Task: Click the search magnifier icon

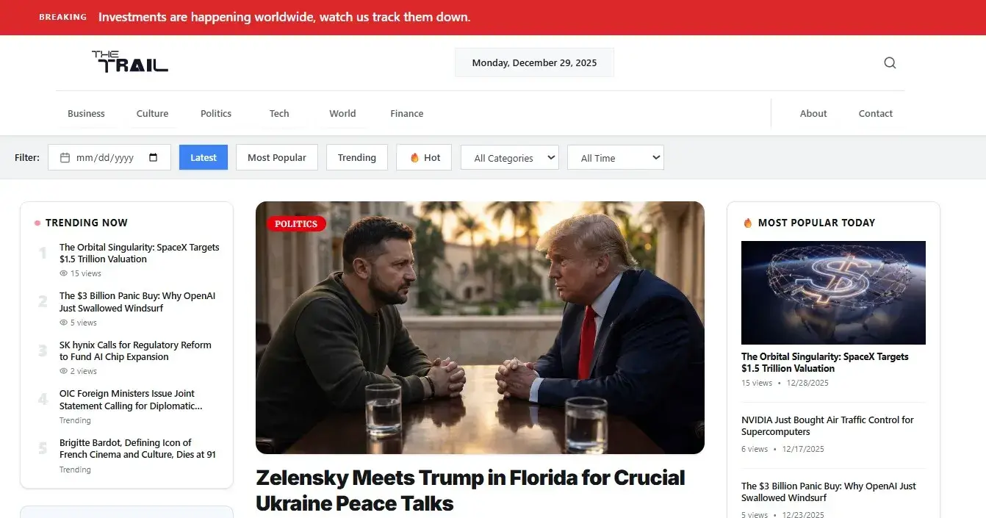Action: point(890,62)
